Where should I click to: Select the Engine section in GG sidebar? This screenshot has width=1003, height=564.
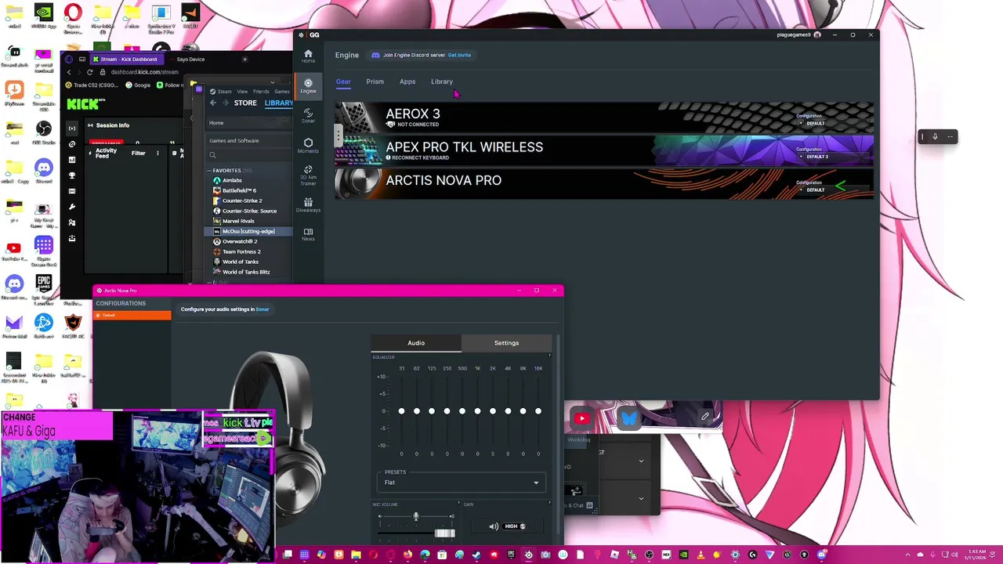[x=308, y=85]
